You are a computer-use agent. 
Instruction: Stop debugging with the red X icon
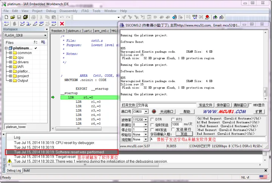(x=62, y=23)
